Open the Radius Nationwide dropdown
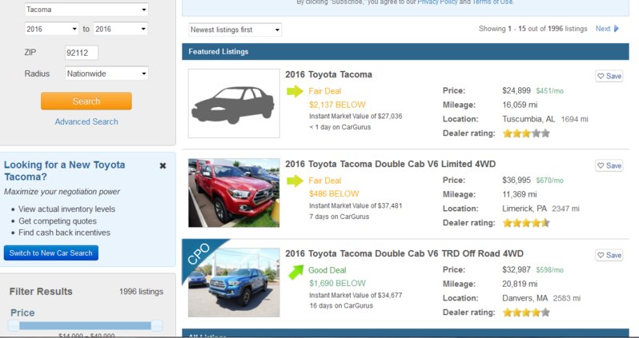Screen dimensions: 639x338 click(106, 74)
